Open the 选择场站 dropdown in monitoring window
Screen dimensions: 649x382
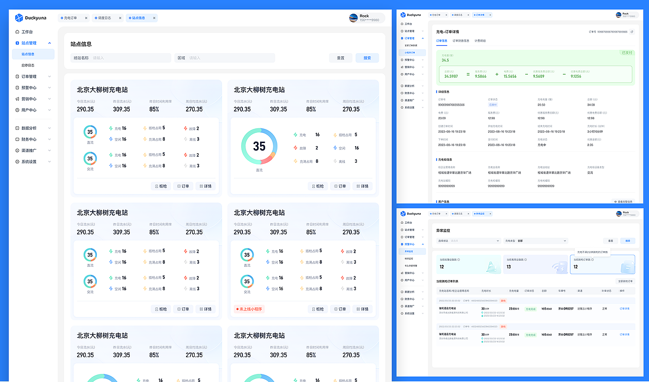[x=468, y=241]
